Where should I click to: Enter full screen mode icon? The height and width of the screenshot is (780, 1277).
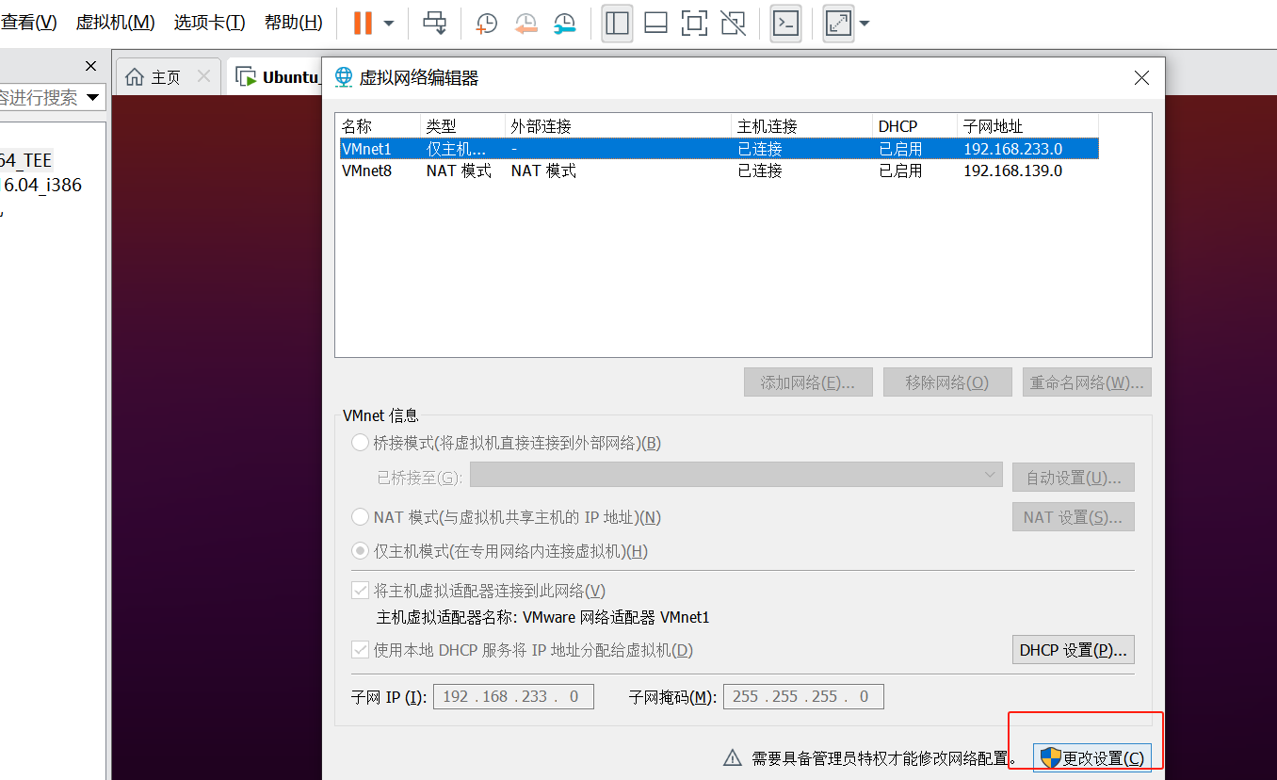coord(694,23)
